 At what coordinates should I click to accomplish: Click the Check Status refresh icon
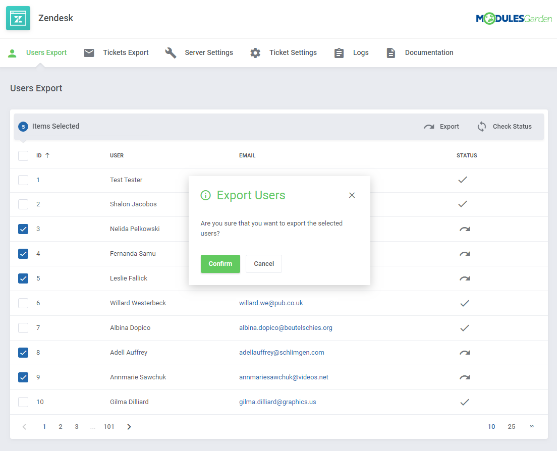coord(482,126)
